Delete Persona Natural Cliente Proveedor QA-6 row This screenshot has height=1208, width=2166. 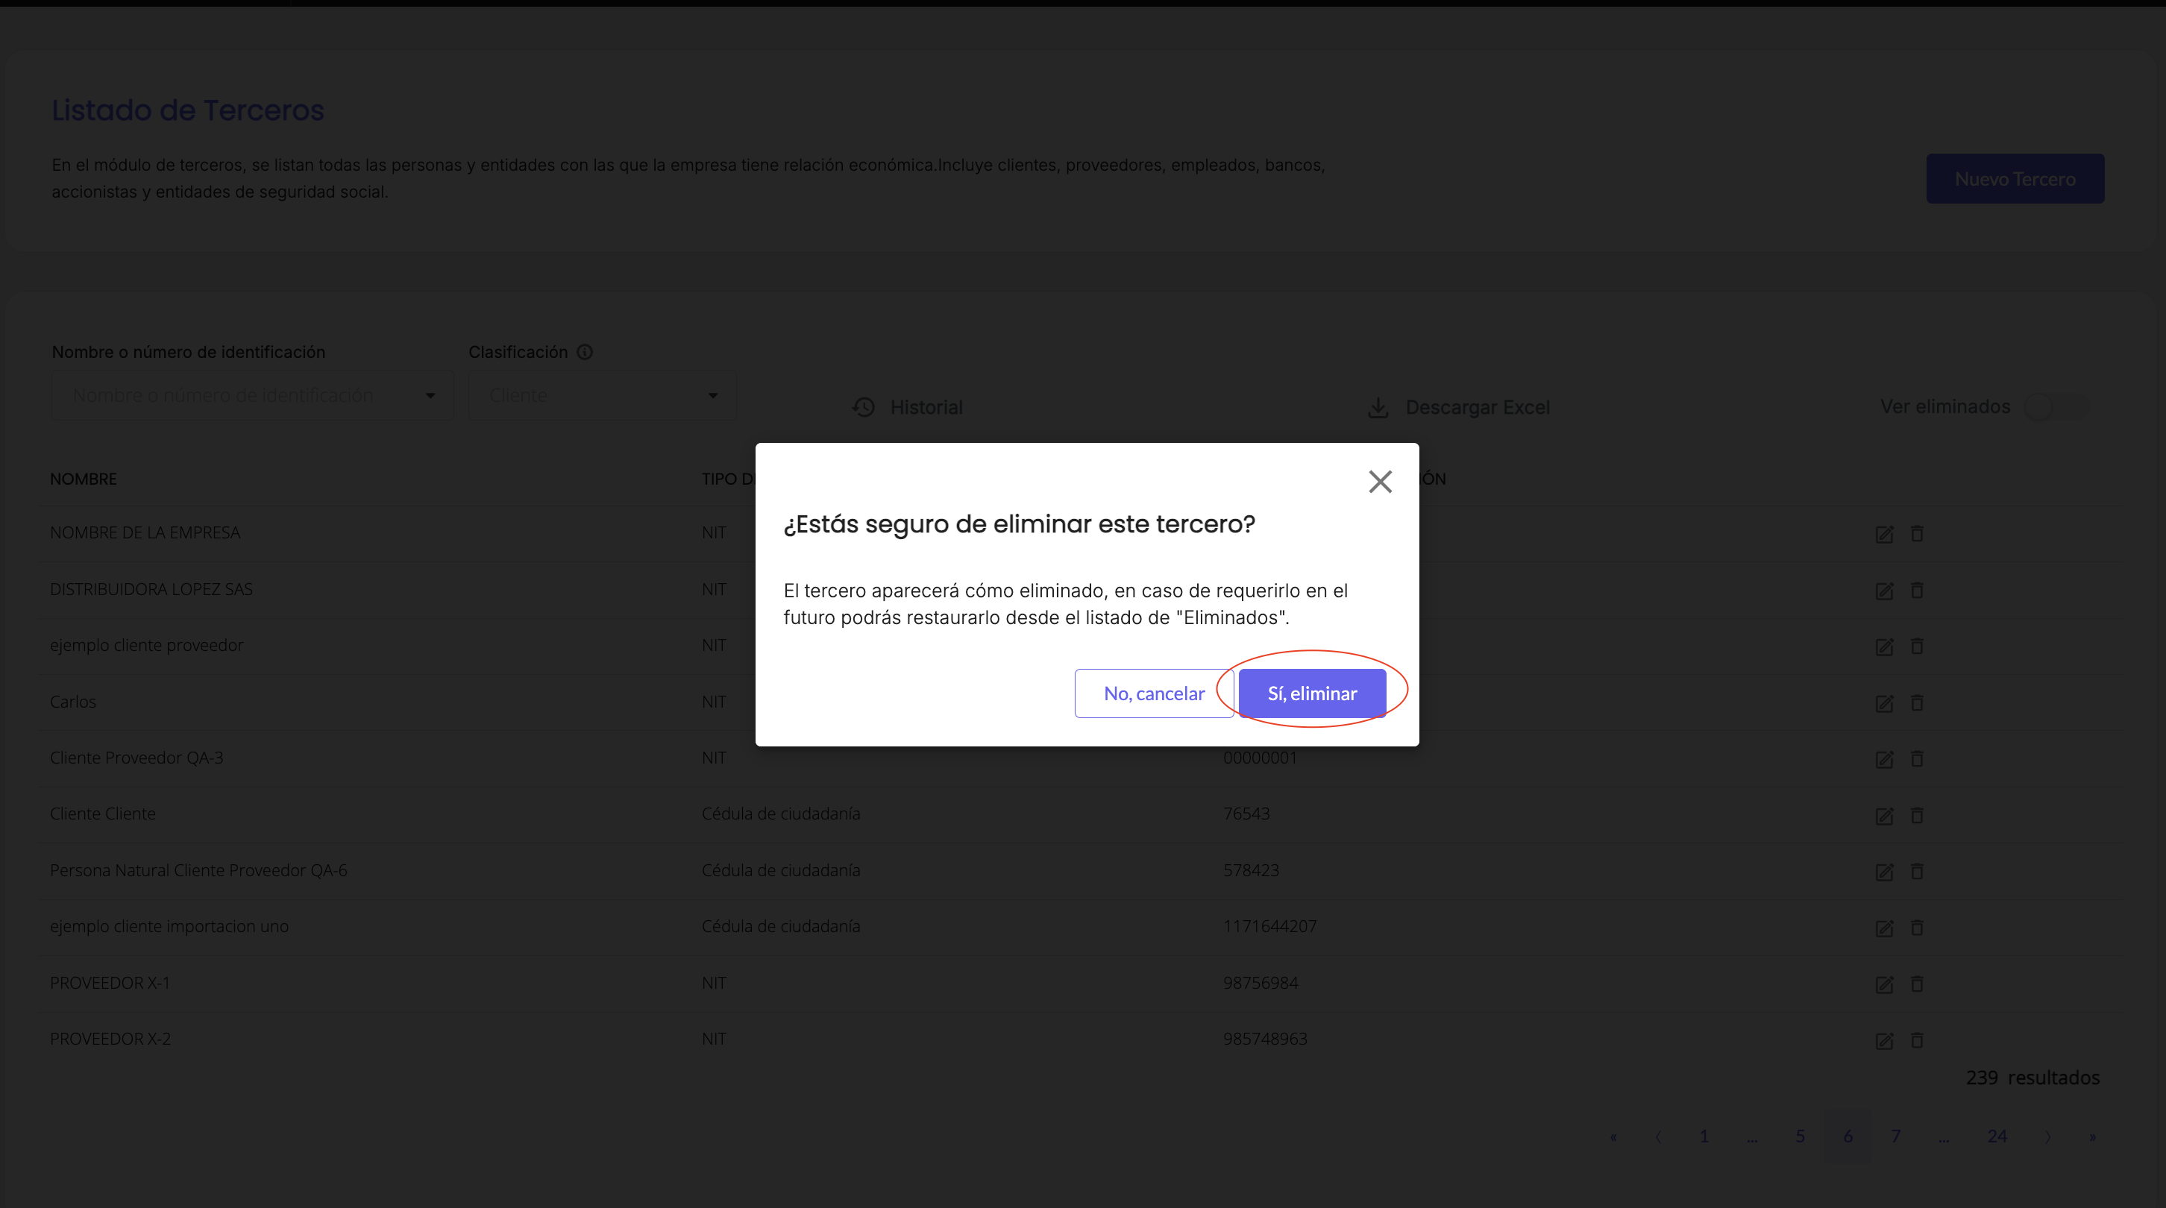[x=1916, y=871]
